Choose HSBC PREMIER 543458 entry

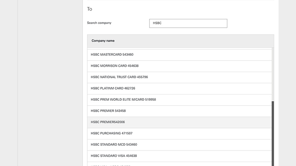pos(179,111)
